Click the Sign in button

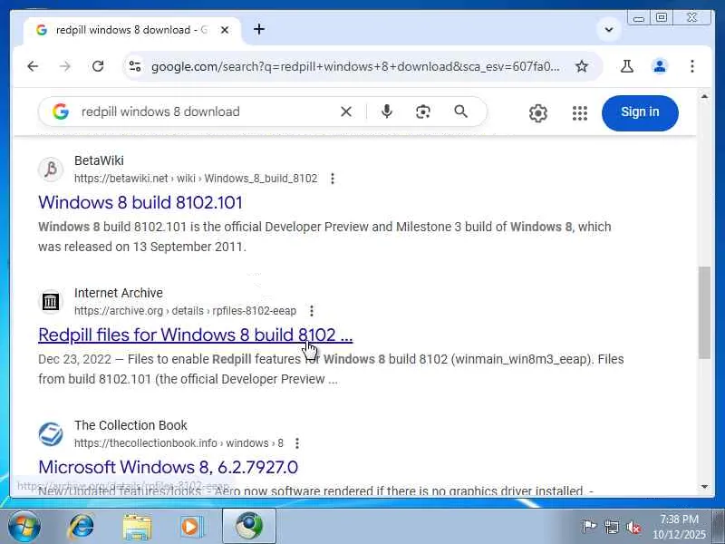tap(640, 112)
